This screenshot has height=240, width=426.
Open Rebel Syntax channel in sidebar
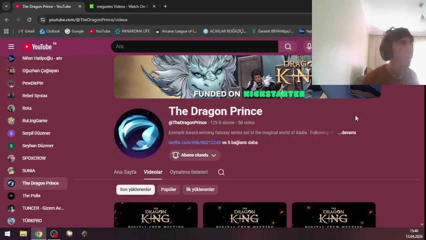click(x=36, y=96)
